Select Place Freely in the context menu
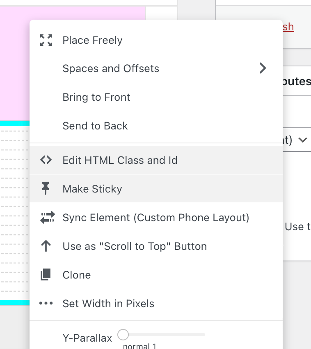Screen dimensions: 311x349 point(92,40)
